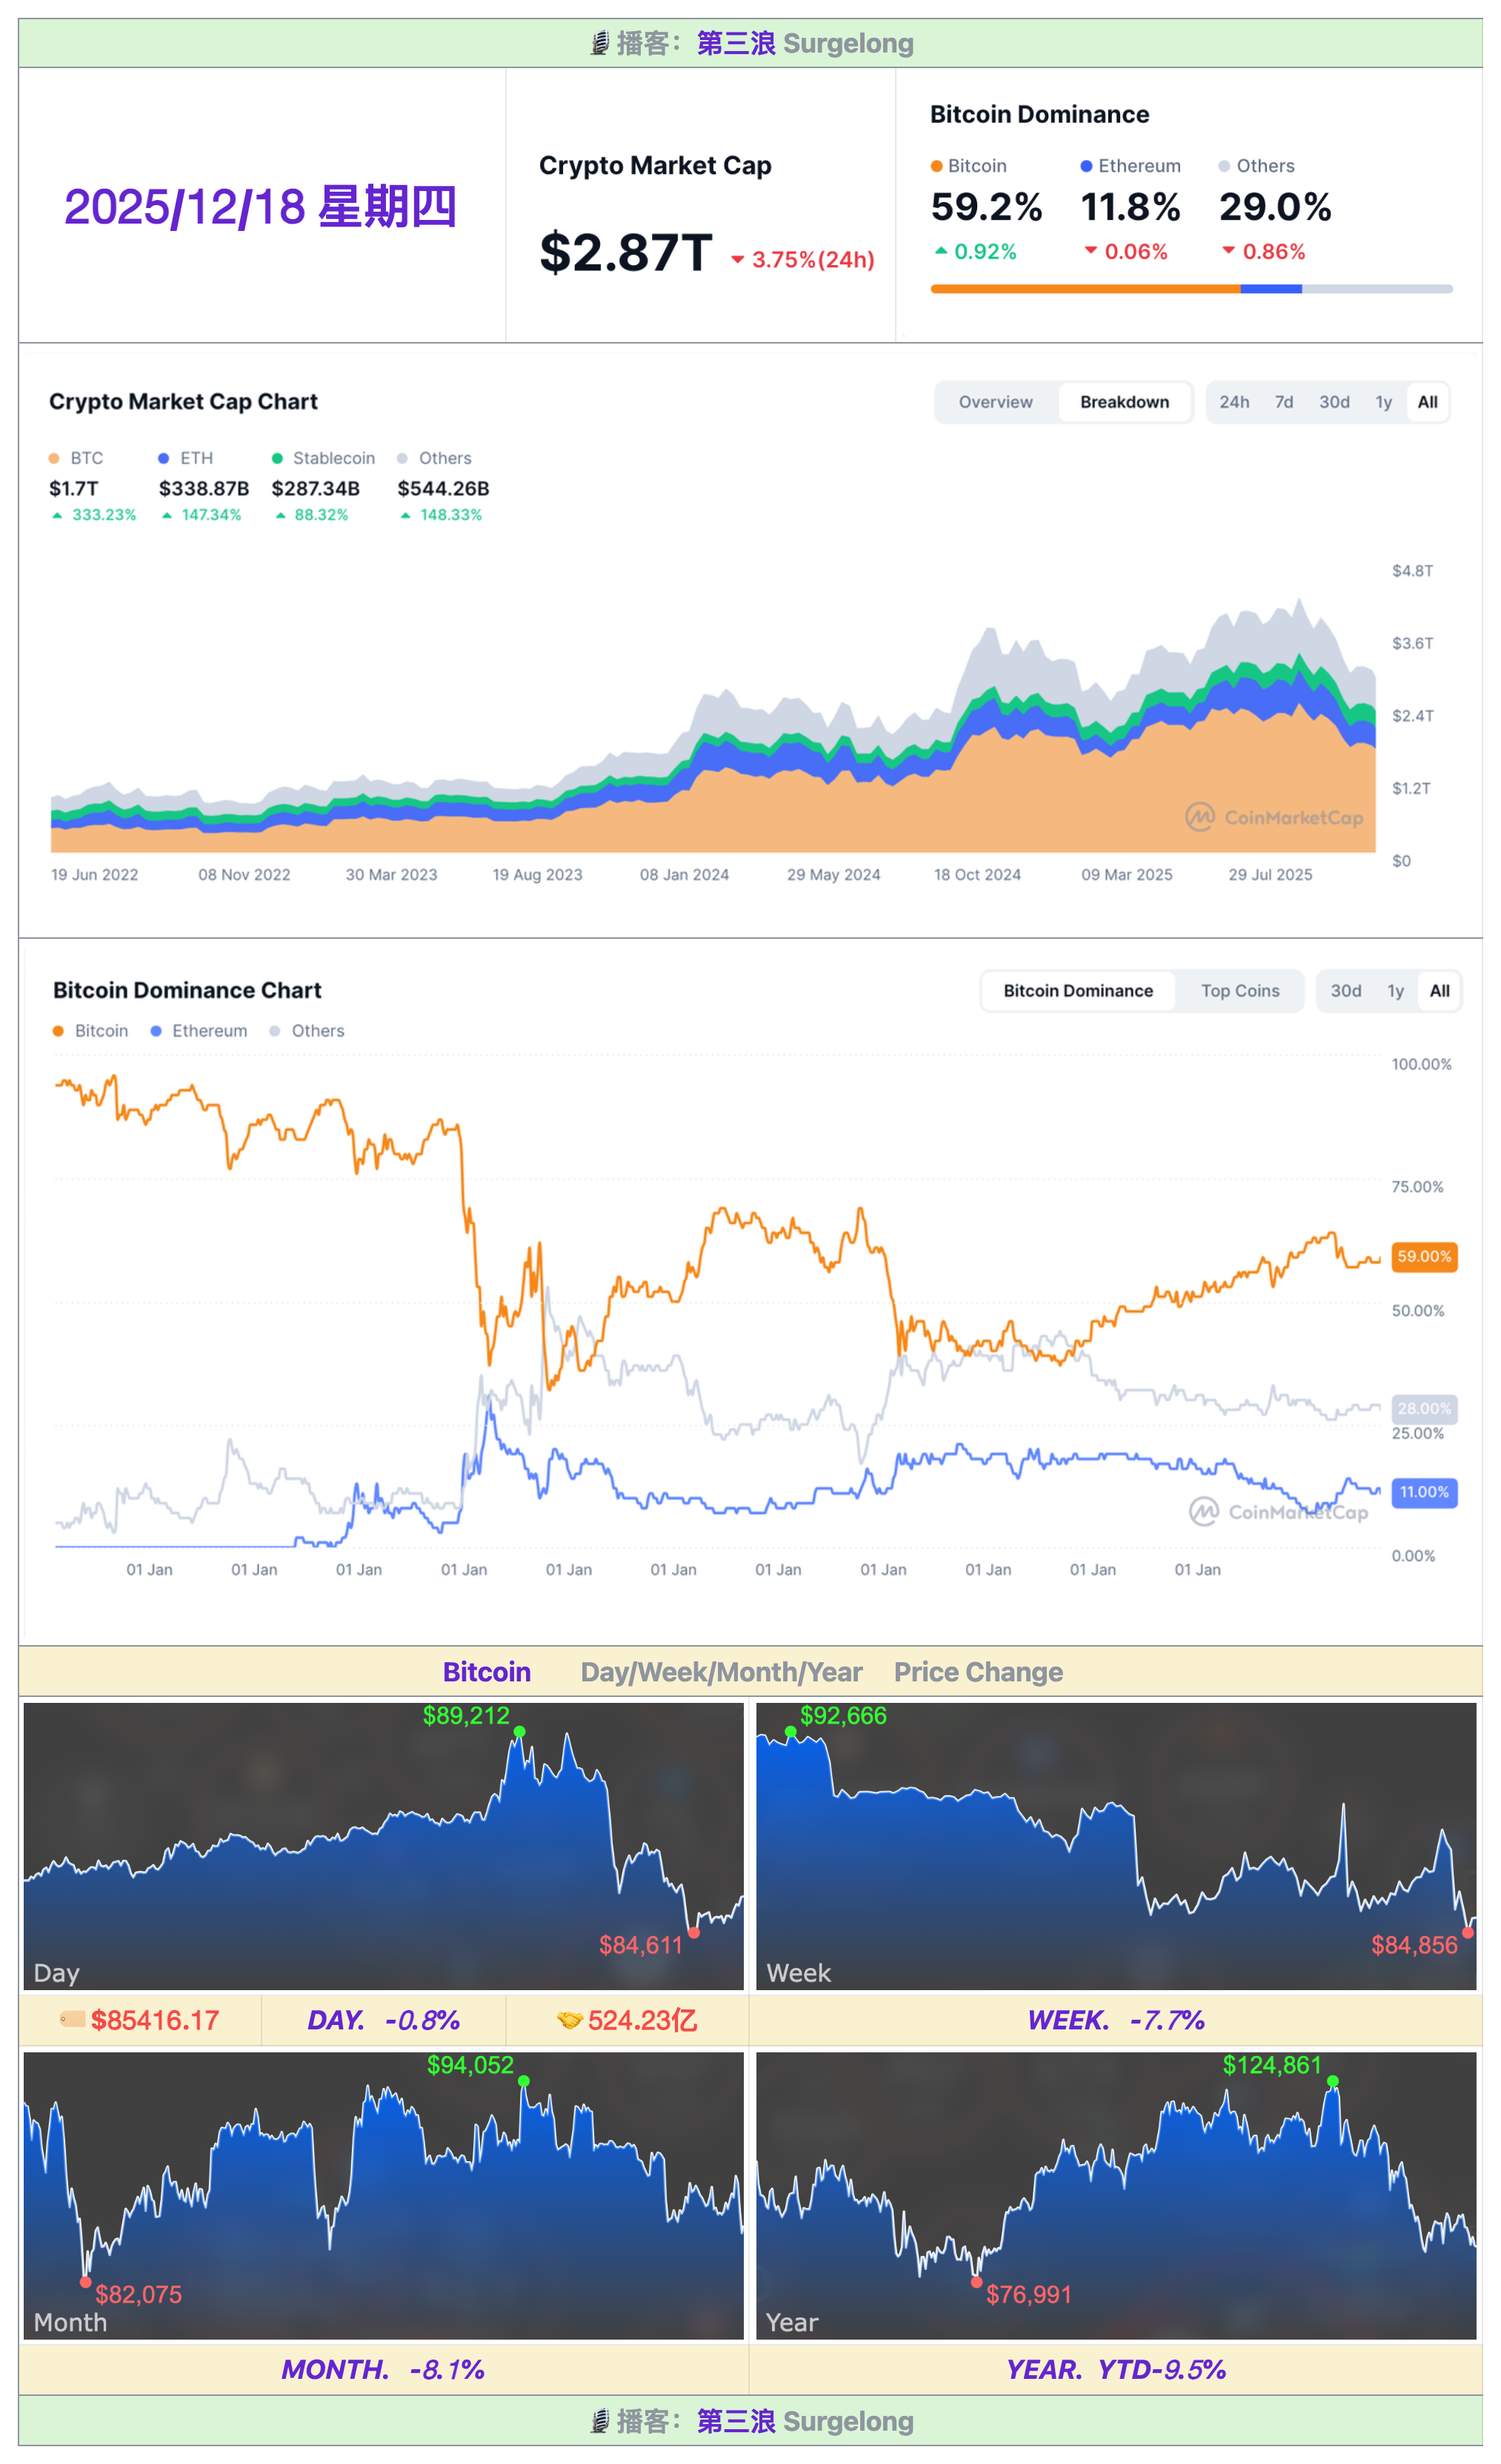Click the CoinMarketCap watermark on the dominance chart
Viewport: 1501px width, 2464px height.
click(x=1278, y=1511)
